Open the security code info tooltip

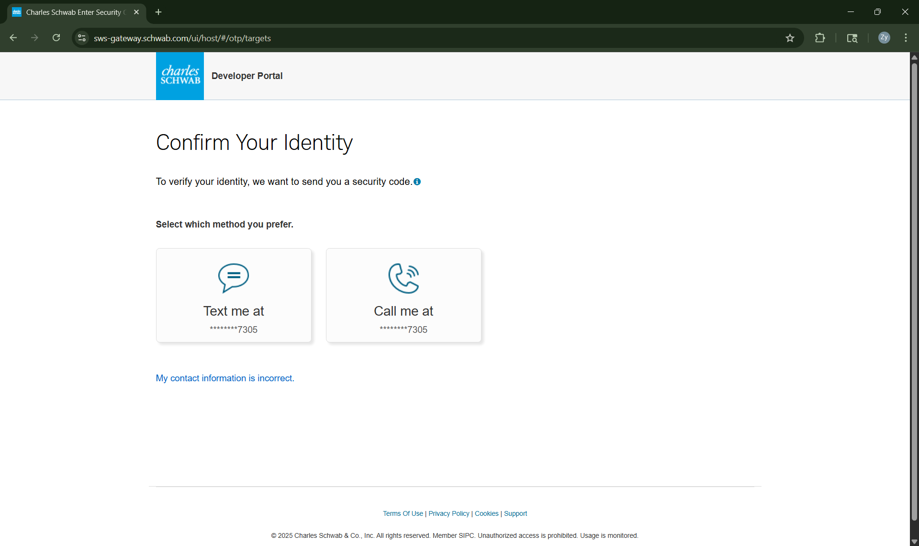[x=417, y=182]
